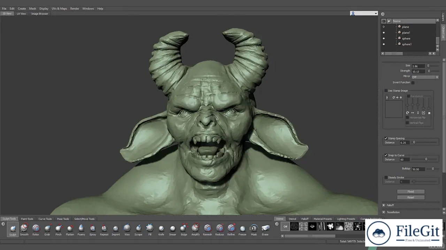Select the Knife sculpt tool
Image resolution: width=446 pixels, height=250 pixels.
coord(161,230)
